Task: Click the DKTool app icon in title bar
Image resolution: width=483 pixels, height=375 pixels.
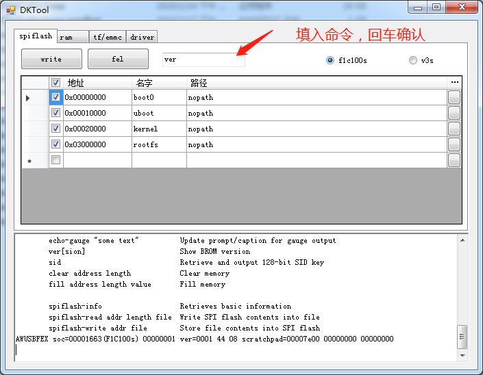Action: click(x=11, y=10)
